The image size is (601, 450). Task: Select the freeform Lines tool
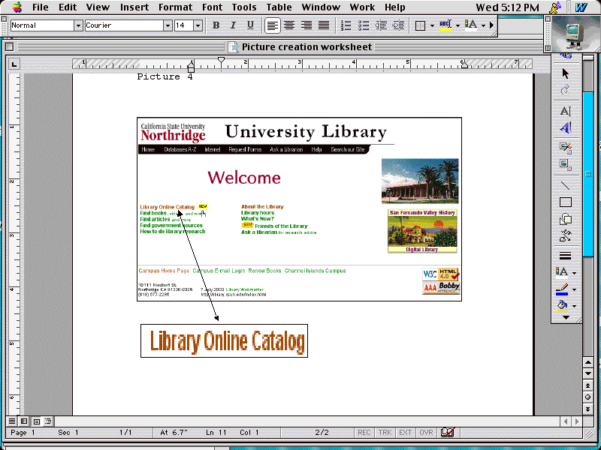tap(566, 235)
